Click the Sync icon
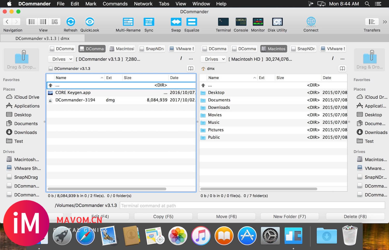This screenshot has width=389, height=250. coord(149,22)
